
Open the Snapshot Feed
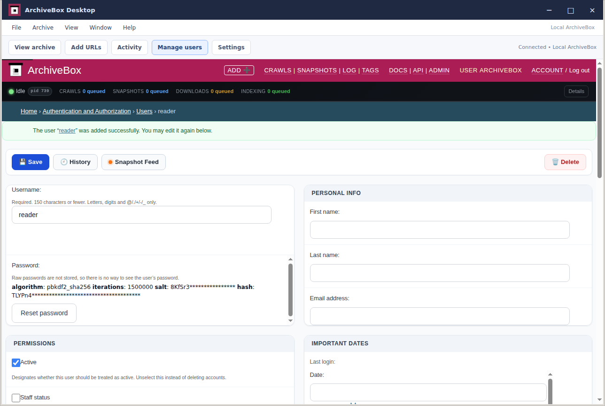coord(133,162)
